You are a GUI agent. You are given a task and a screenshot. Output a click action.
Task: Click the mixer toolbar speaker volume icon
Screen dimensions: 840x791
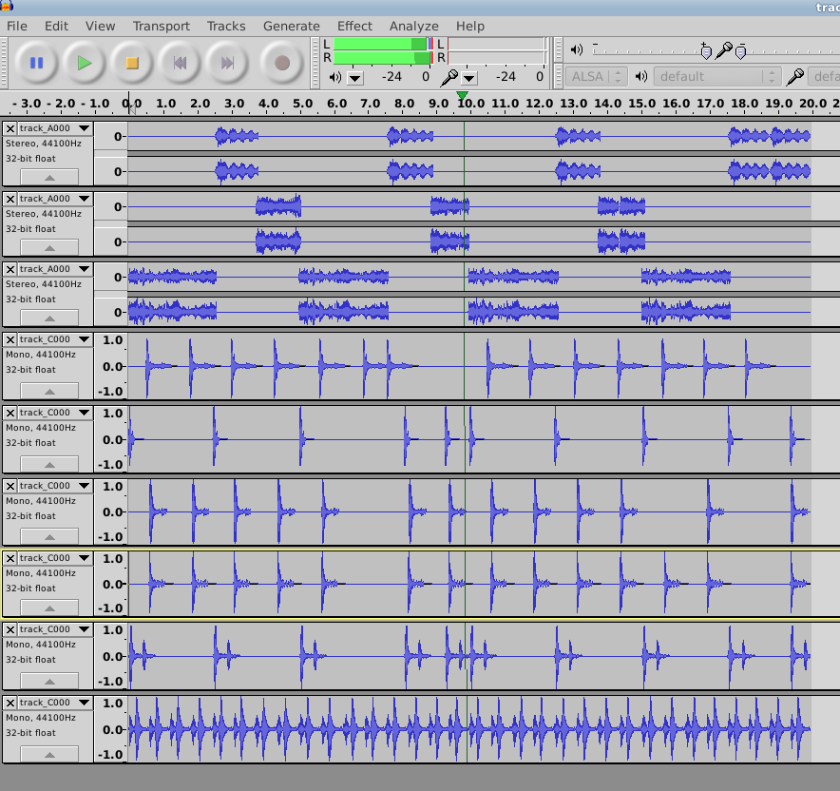click(577, 49)
